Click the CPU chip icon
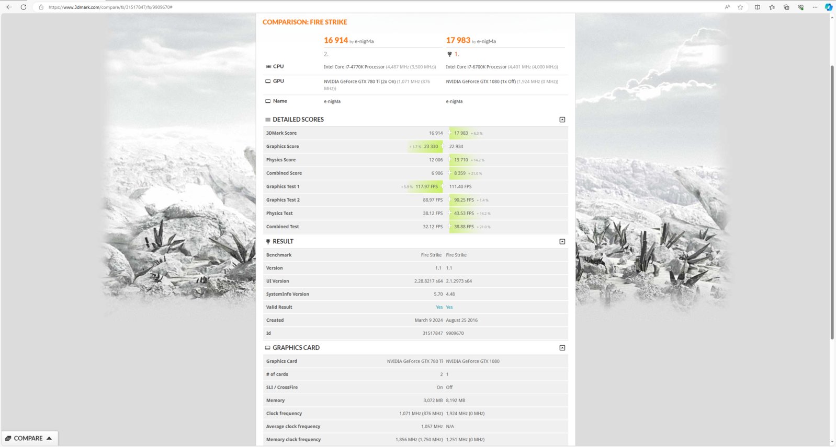The image size is (836, 447). (268, 66)
